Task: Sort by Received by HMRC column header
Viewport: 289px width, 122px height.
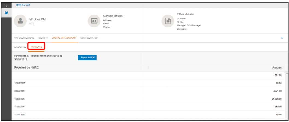Action: (x=27, y=68)
